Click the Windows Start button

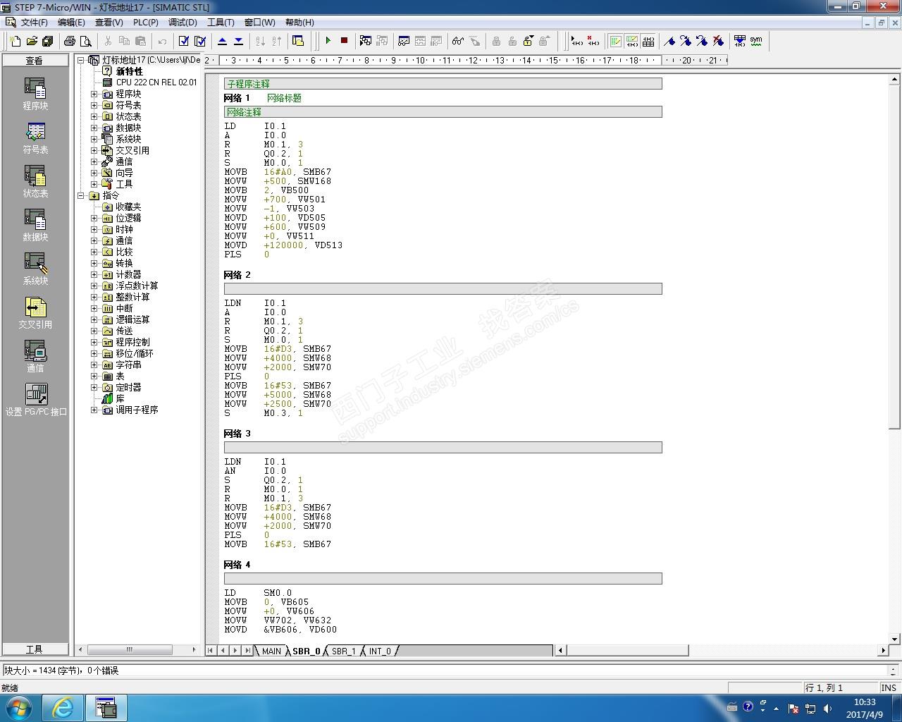[x=20, y=707]
